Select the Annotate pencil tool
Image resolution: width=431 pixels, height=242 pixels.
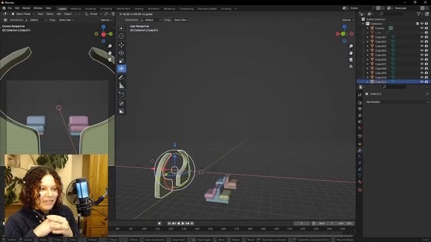coord(121,78)
